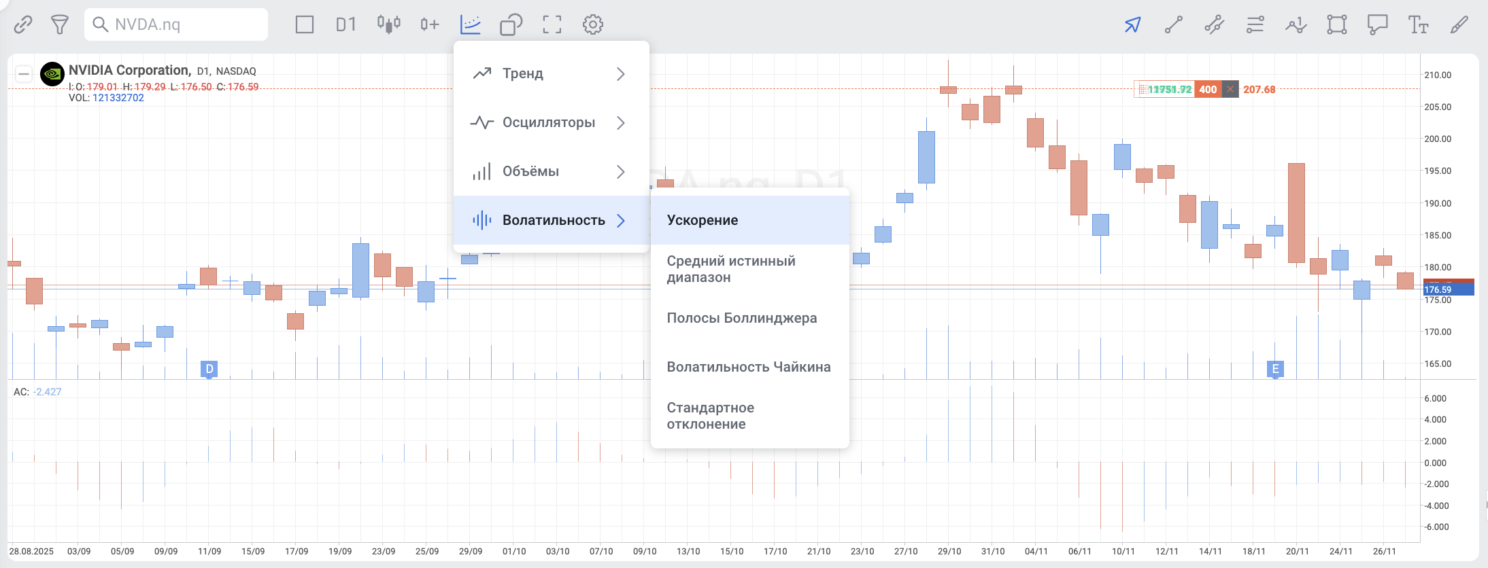
Task: Open the filter funnel icon
Action: 60,25
